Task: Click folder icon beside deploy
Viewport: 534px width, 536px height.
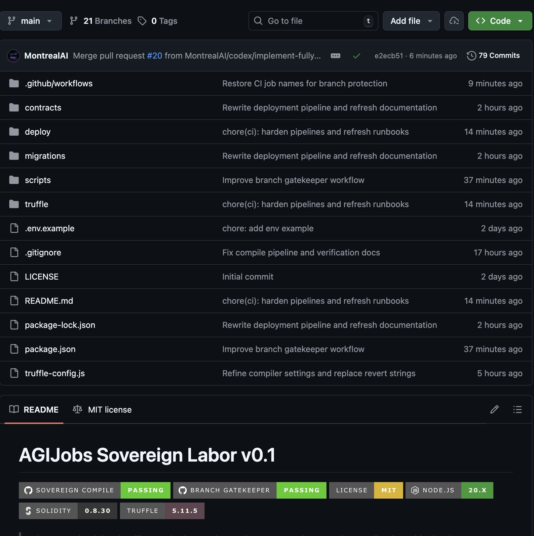Action: [x=14, y=132]
